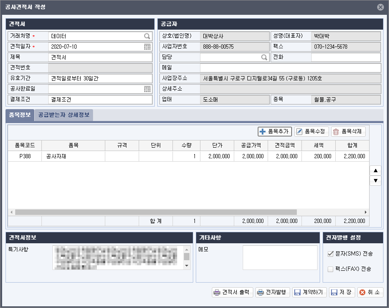The width and height of the screenshot is (389, 308).
Task: Click the 품목추가 button
Action: tap(275, 131)
